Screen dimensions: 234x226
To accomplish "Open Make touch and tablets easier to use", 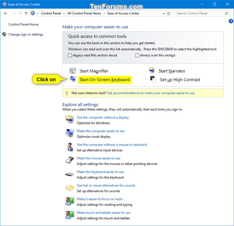I will (104, 213).
